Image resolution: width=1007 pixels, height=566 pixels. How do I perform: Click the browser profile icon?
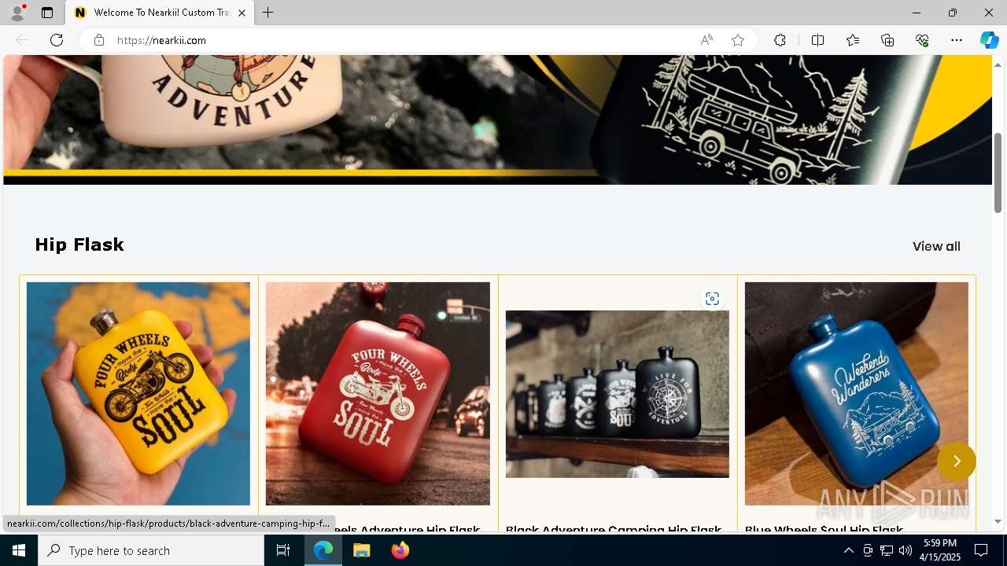coord(17,13)
